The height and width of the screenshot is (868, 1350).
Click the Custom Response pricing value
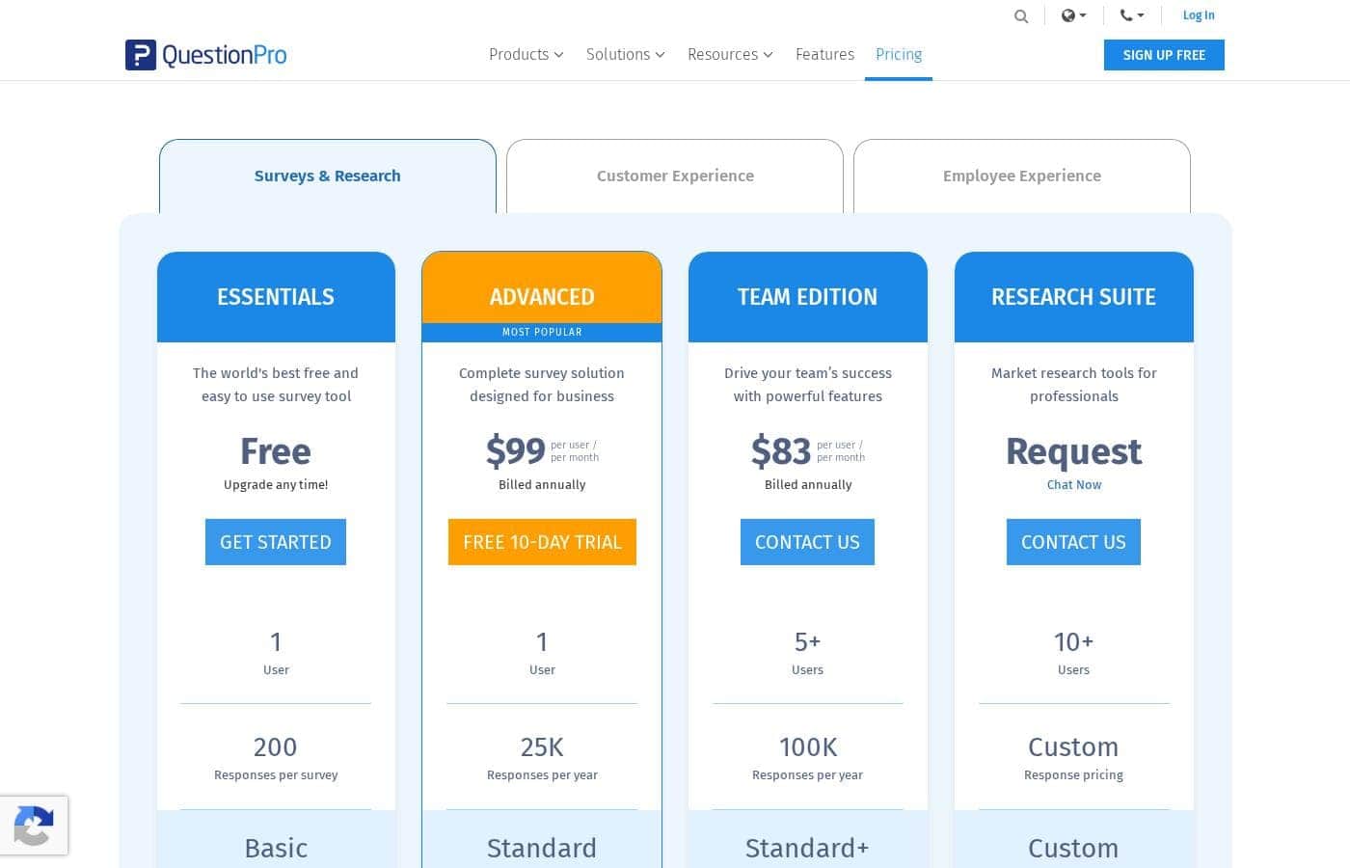coord(1073,747)
